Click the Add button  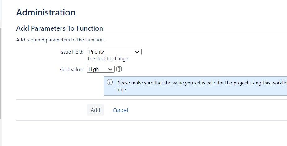tap(95, 110)
